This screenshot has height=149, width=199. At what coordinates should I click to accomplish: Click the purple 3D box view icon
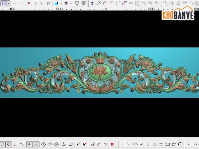pos(66,4)
